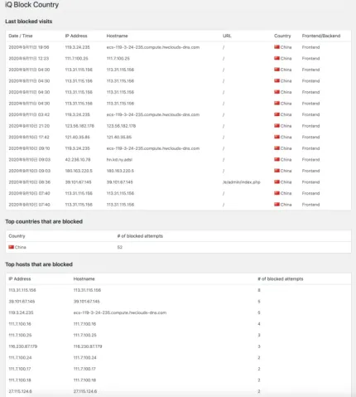Click IP address 111.7.100.24 in Top hosts
The width and height of the screenshot is (356, 397).
click(x=20, y=357)
